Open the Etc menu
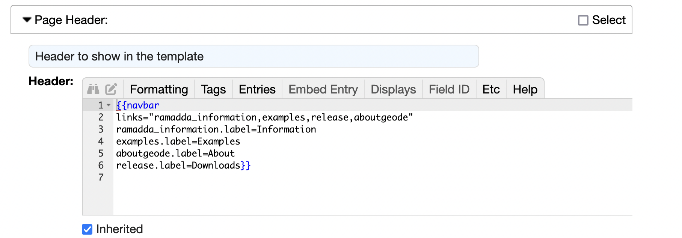Screen dimensions: 682x238 (x=491, y=89)
